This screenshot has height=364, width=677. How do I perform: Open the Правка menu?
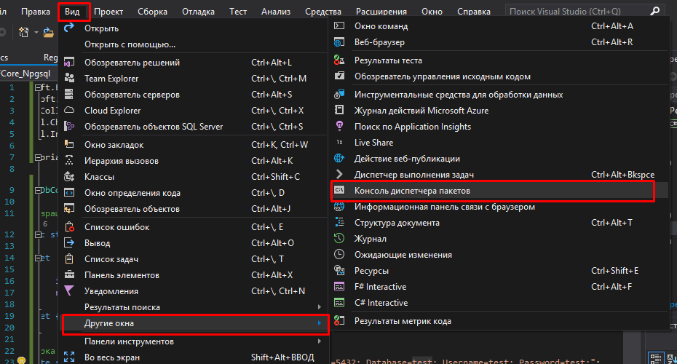[x=36, y=12]
